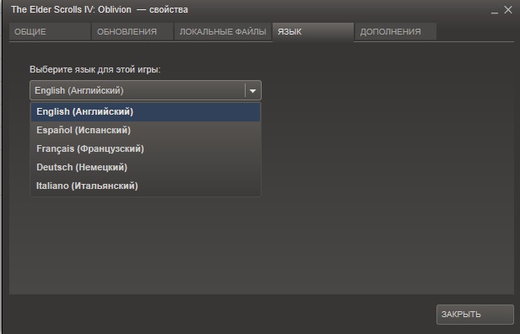Switch to the ОБНОВЛЕНИЯ tab

click(x=132, y=32)
